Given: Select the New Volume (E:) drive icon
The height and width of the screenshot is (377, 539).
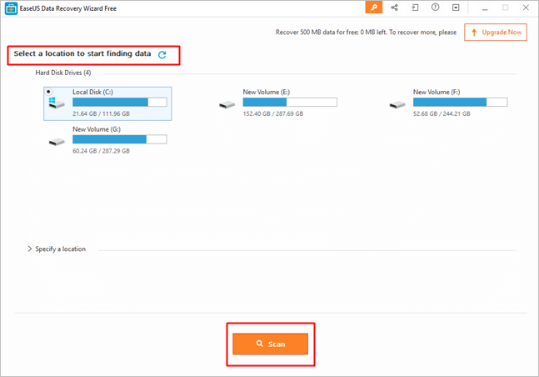Looking at the screenshot, I should (227, 104).
